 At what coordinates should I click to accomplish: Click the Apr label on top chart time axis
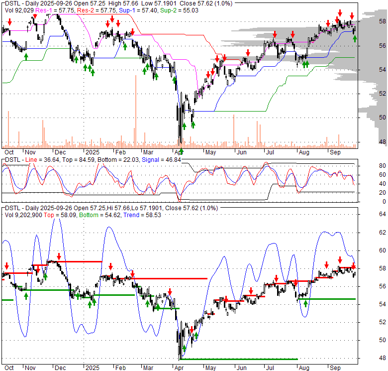179,152
